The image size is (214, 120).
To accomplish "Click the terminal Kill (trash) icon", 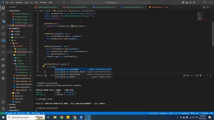I will pos(200,75).
